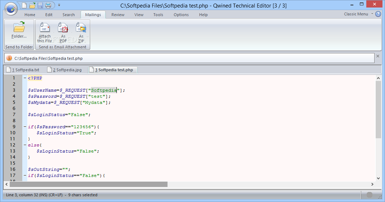Click the file path text in info bar
The image size is (385, 202).
pos(49,58)
